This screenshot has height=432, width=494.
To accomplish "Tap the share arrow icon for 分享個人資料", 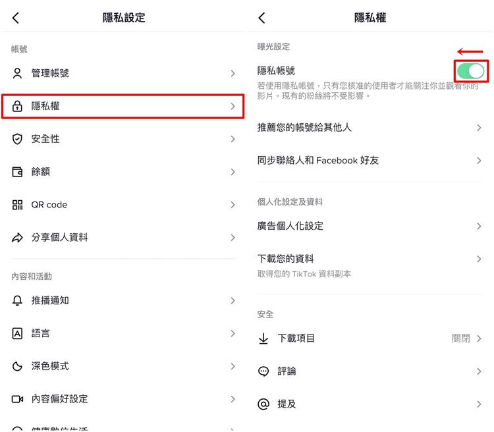I will point(18,238).
